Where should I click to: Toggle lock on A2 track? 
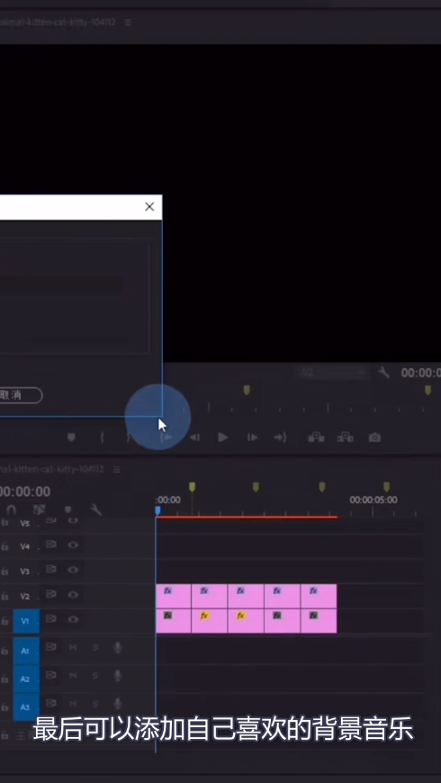click(4, 679)
